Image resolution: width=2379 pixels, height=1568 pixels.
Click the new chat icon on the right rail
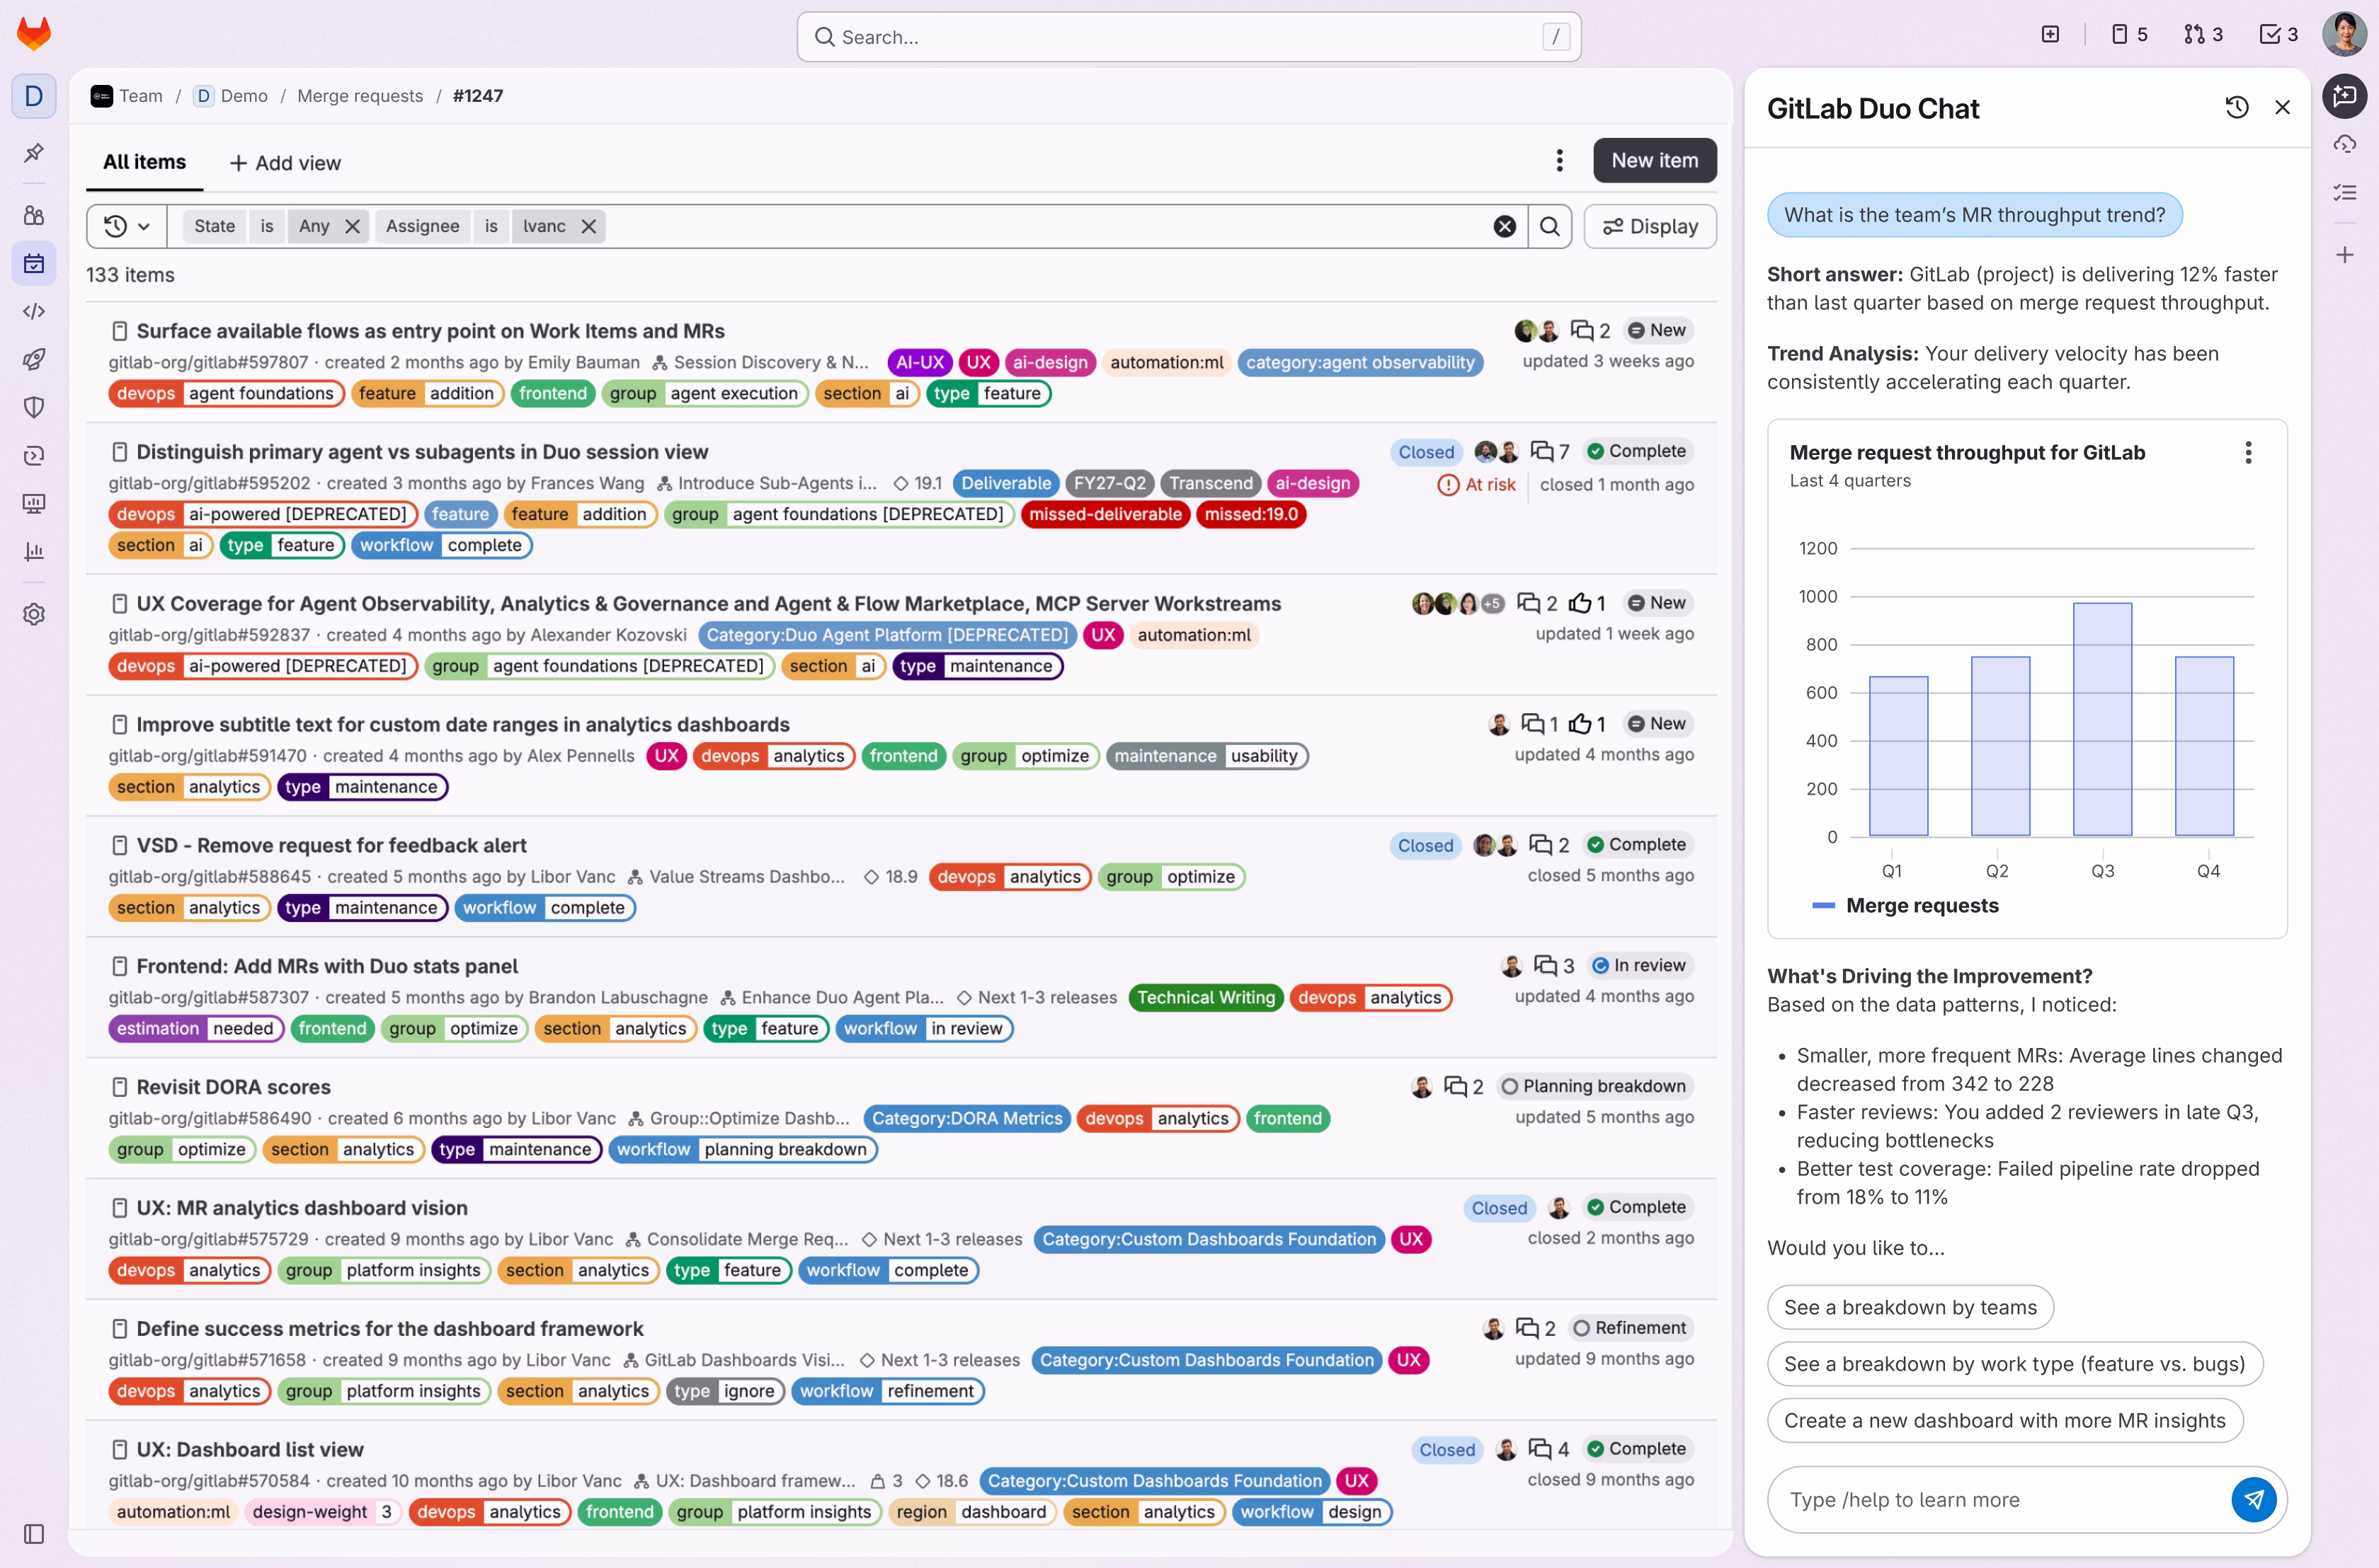[2344, 96]
